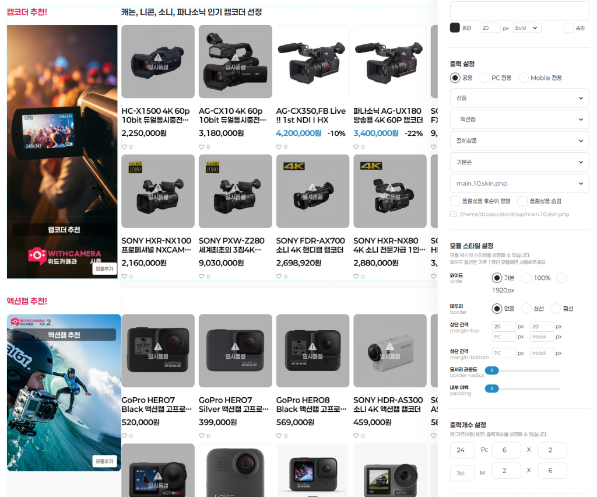Select 공용 output radio button
Screen dimensions: 597x497
pyautogui.click(x=455, y=78)
